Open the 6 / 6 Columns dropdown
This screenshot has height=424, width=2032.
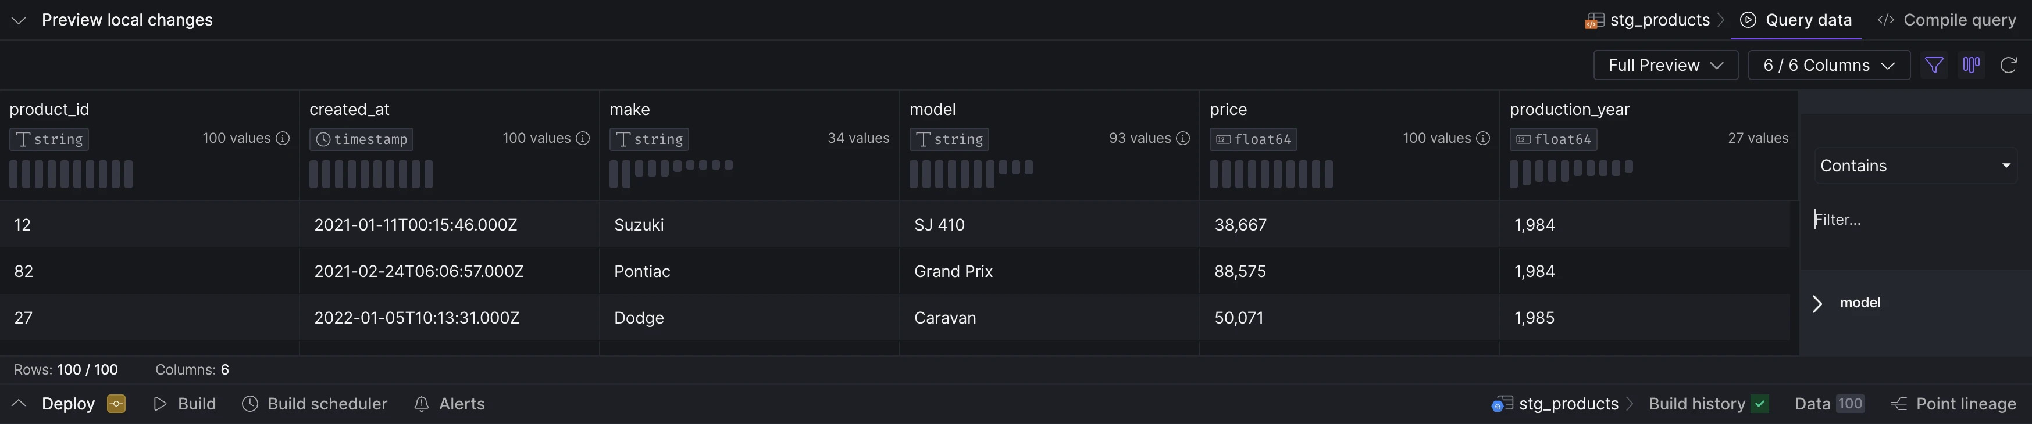pyautogui.click(x=1828, y=66)
